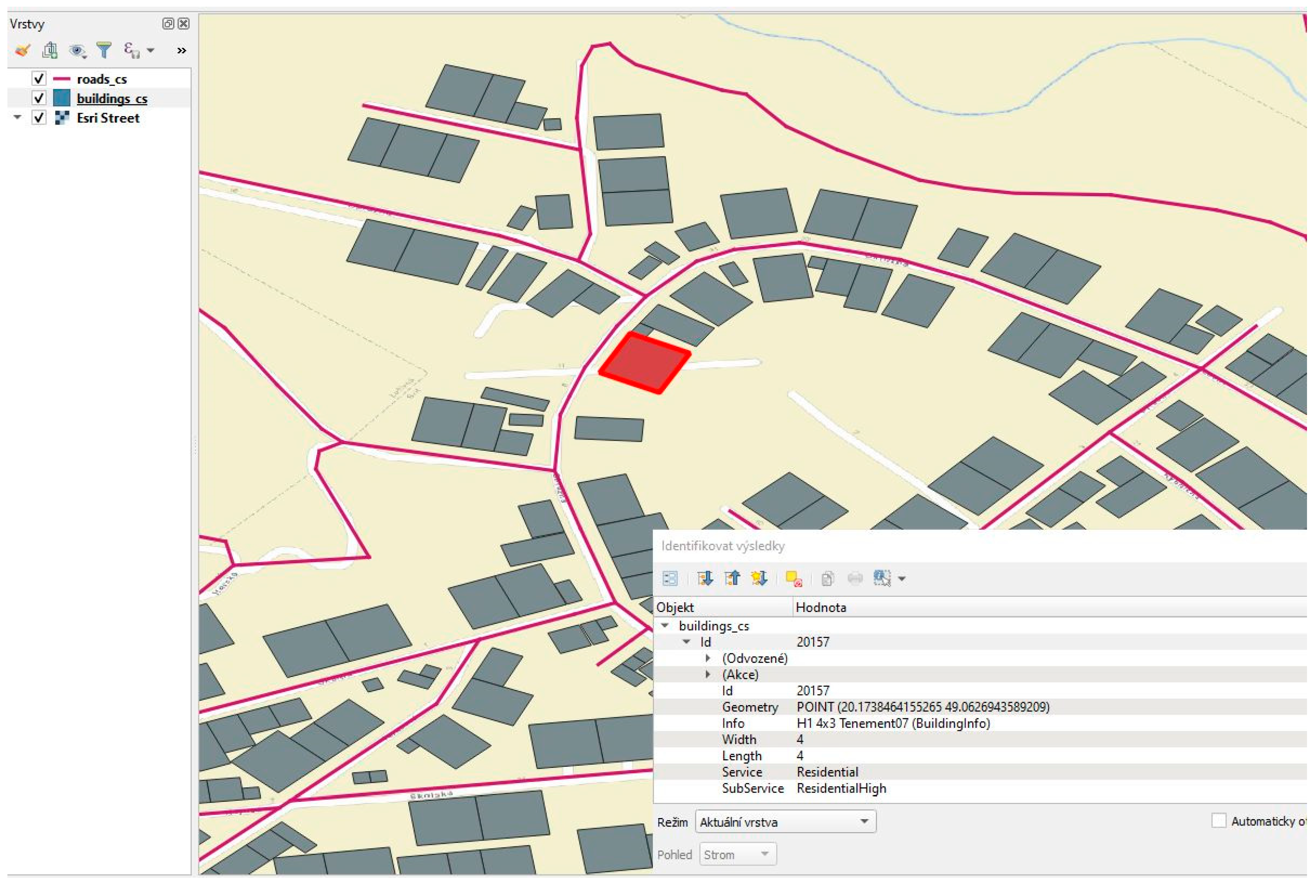Open the Režim mode dropdown
Screen dimensions: 1313x883
point(785,822)
